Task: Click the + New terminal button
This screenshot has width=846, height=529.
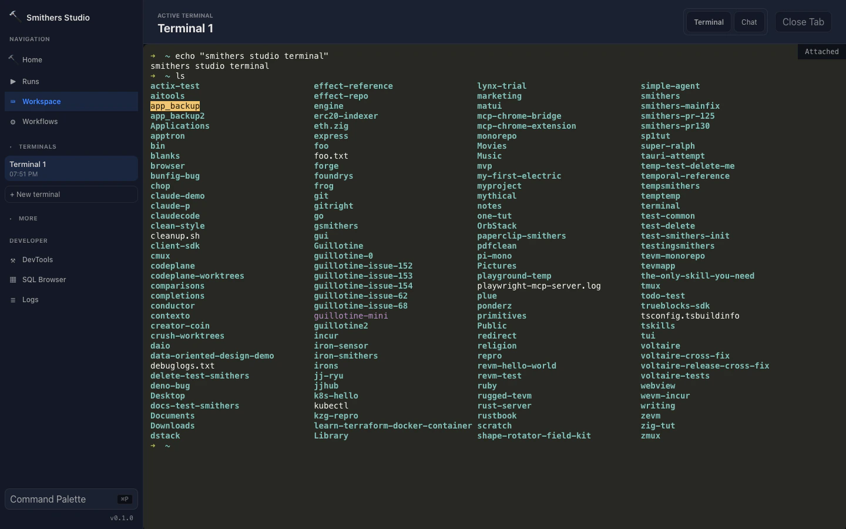Action: pos(71,195)
